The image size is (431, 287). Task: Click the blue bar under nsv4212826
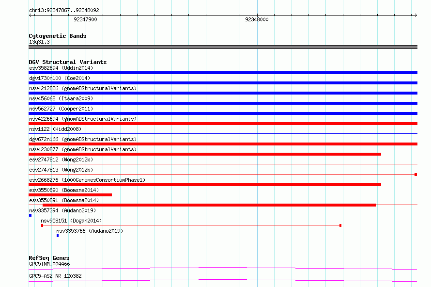tap(223, 93)
